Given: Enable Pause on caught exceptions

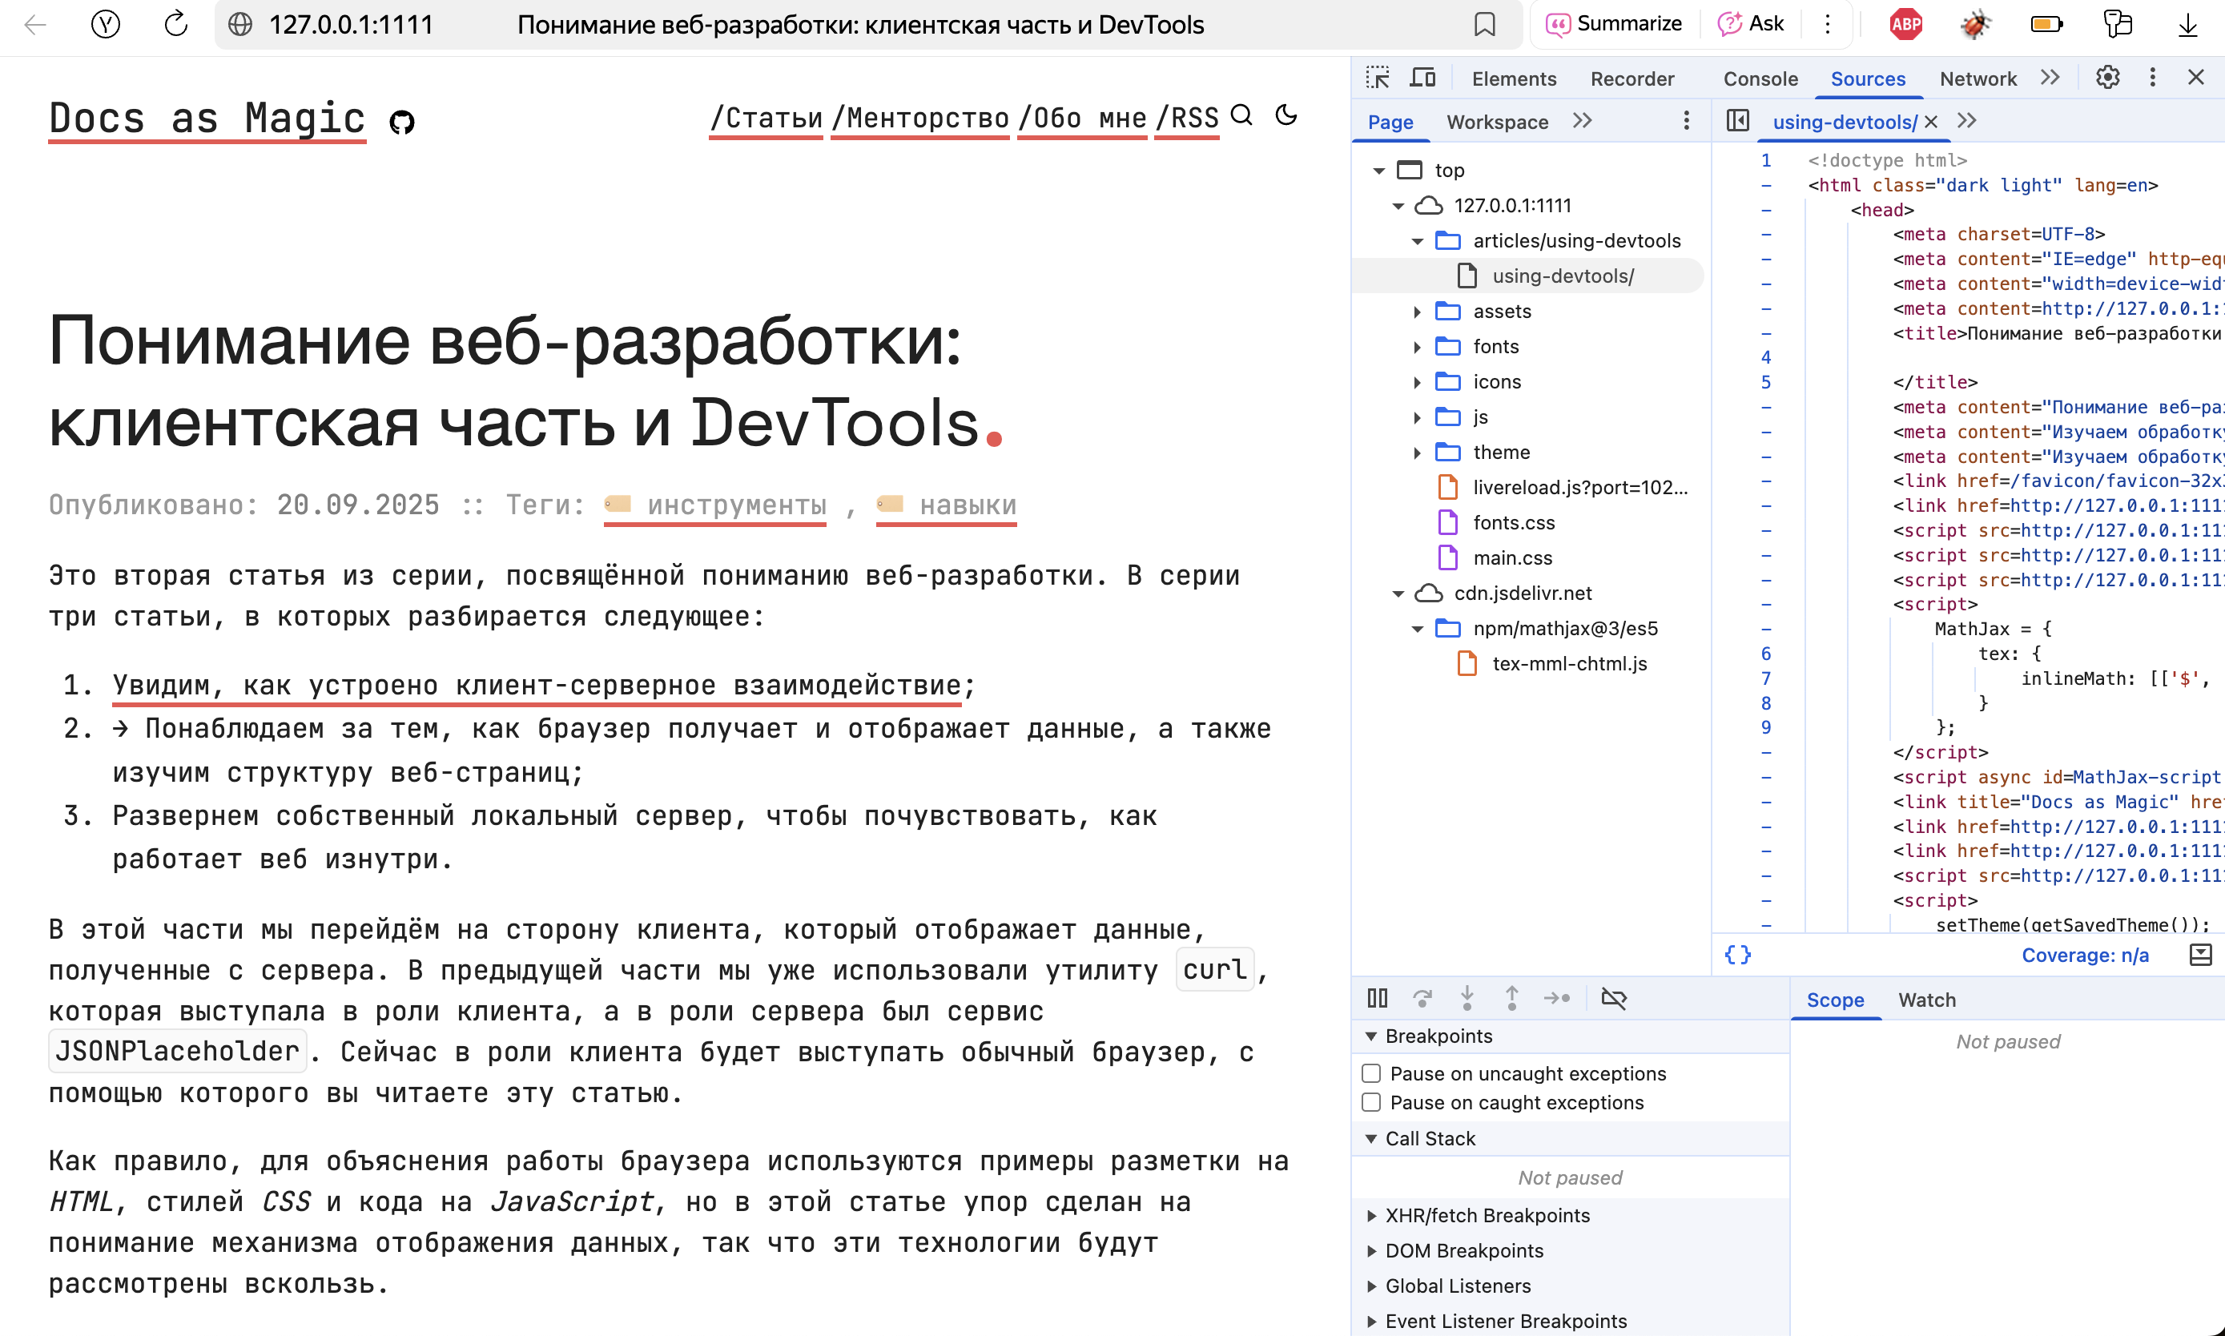Looking at the screenshot, I should point(1372,1102).
